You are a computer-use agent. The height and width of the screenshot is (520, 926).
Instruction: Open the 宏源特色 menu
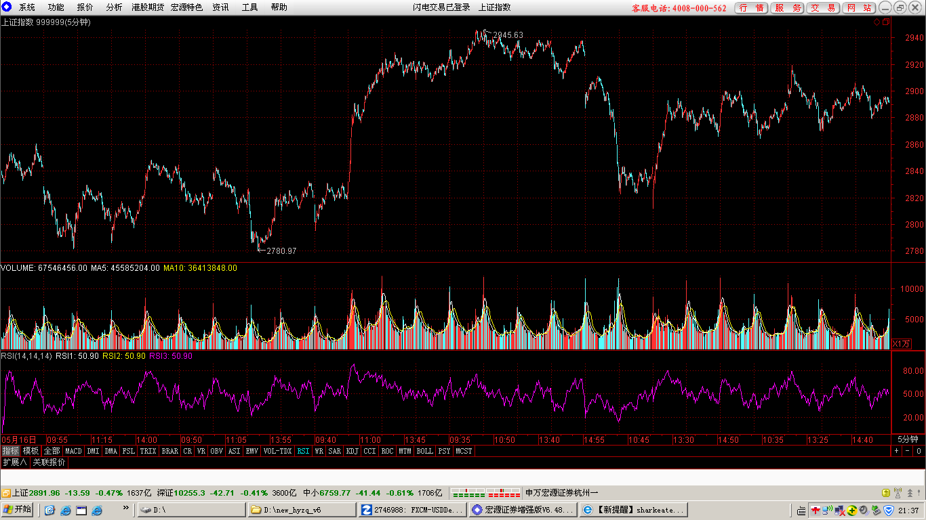(x=186, y=7)
